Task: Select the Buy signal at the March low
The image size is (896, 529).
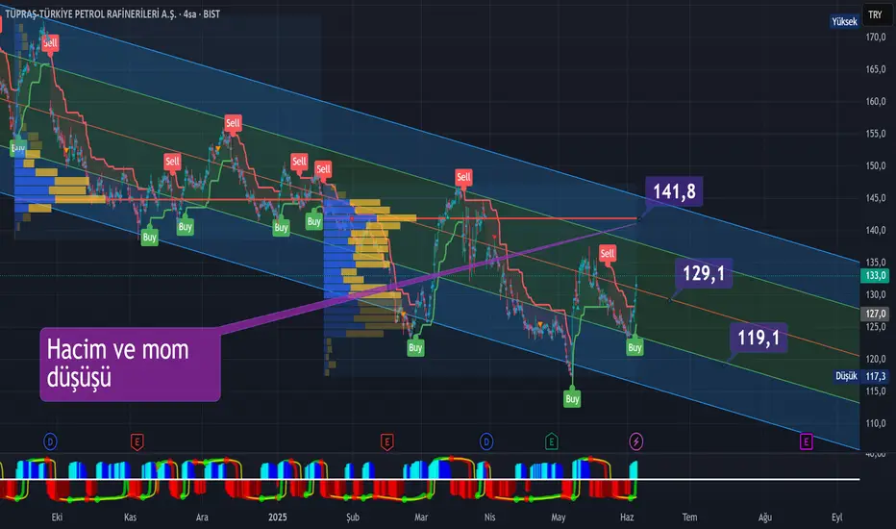Action: (415, 348)
